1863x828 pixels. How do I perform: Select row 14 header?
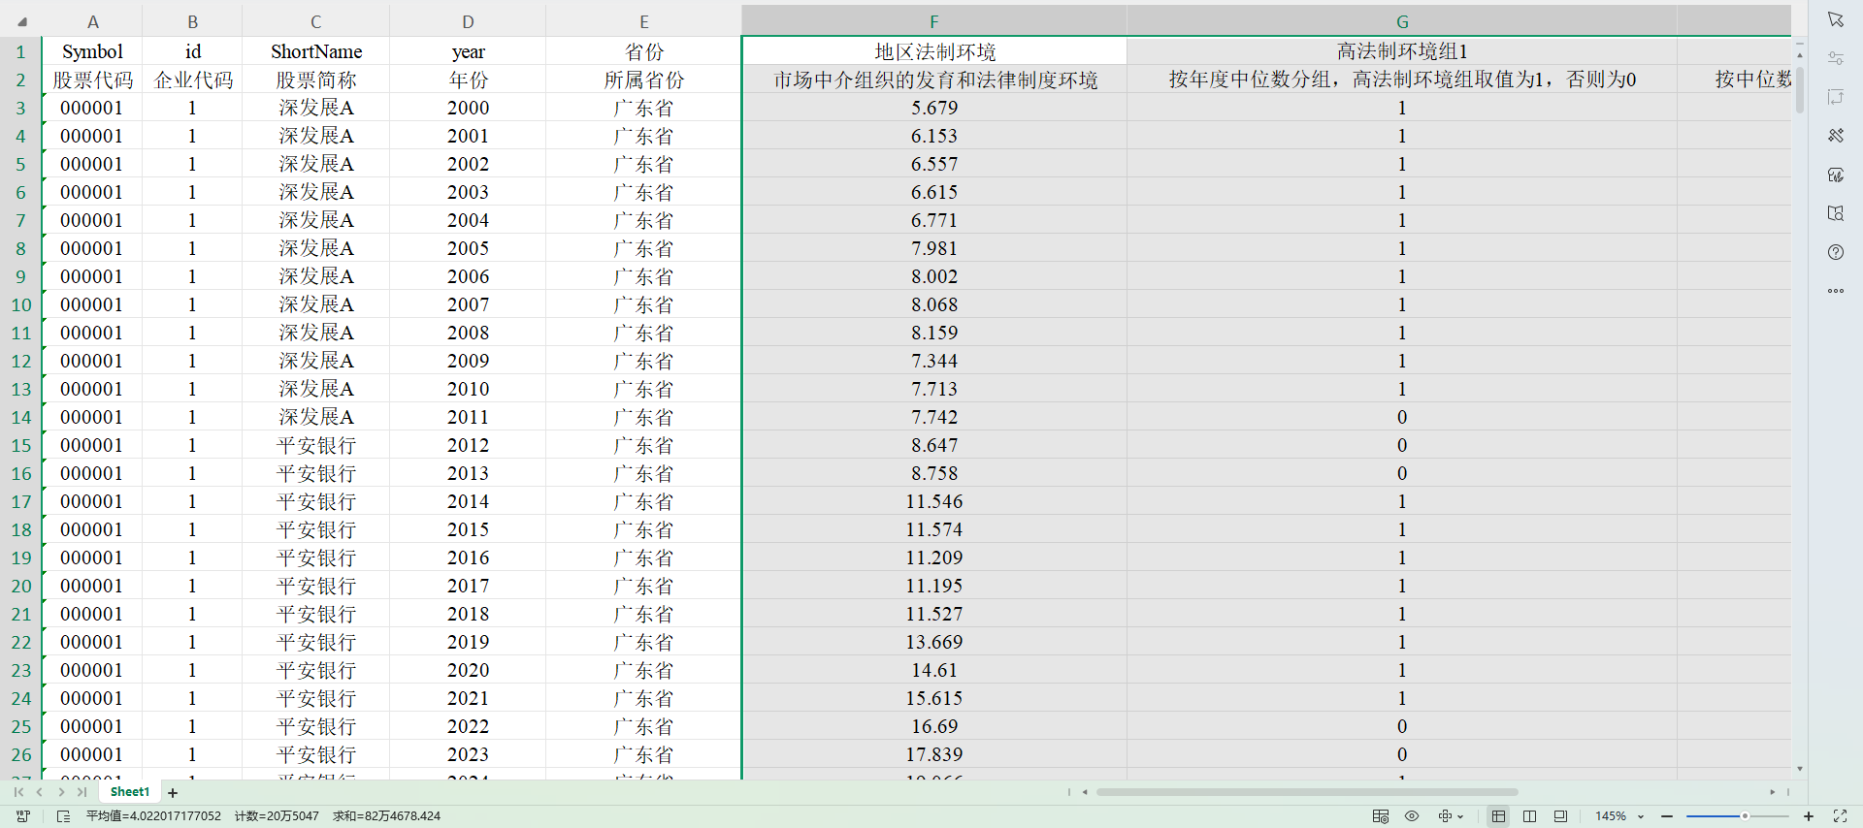21,417
